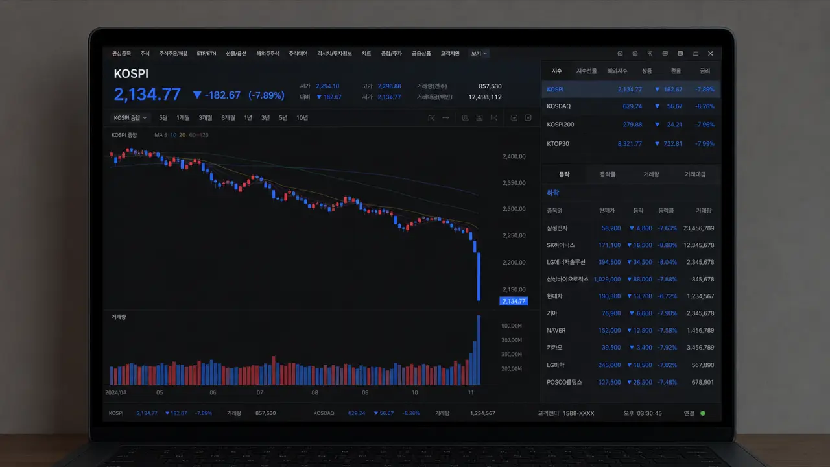Click the 고객센터 1588-XXXX status bar entry
Viewport: 830px width, 467px height.
tap(565, 413)
